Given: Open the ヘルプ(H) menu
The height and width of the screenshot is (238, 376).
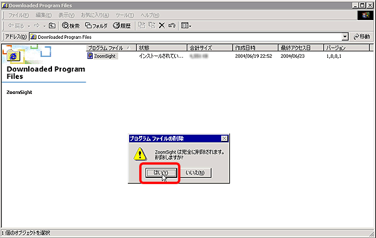Looking at the screenshot, I should click(x=150, y=15).
